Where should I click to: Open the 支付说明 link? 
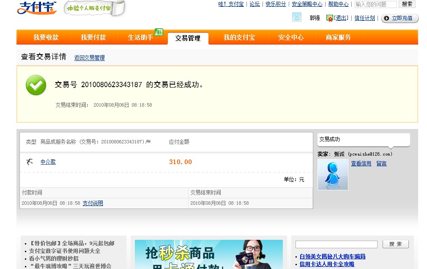93,203
